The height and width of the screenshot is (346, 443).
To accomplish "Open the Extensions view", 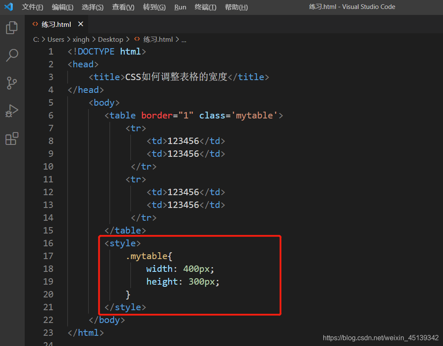I will click(12, 138).
